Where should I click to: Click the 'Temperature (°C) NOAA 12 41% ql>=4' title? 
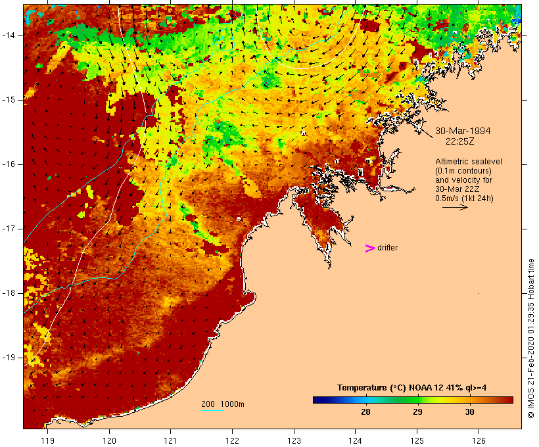tap(411, 388)
